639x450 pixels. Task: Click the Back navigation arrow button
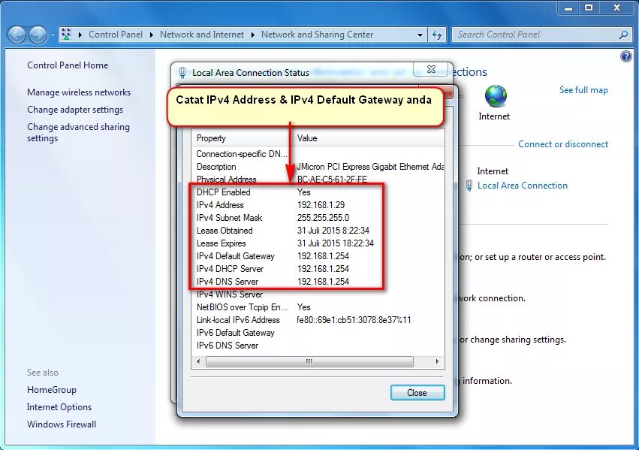[17, 35]
